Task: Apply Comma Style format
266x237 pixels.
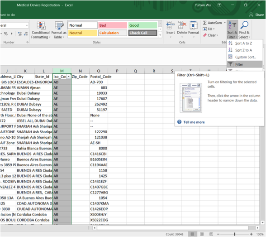Action: [x=12, y=34]
